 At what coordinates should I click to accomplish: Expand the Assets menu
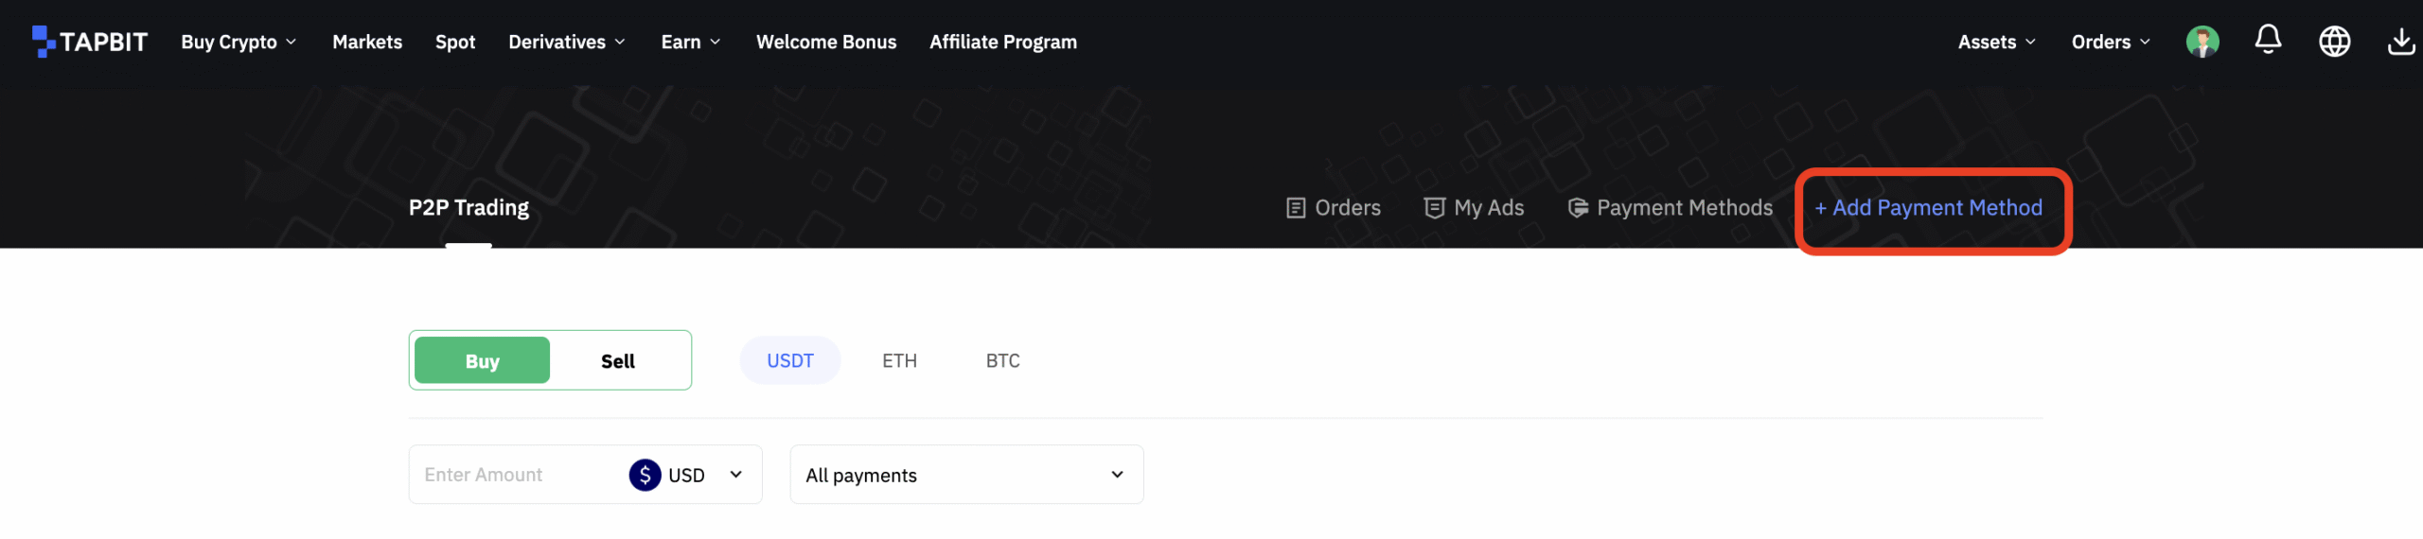pos(1996,42)
